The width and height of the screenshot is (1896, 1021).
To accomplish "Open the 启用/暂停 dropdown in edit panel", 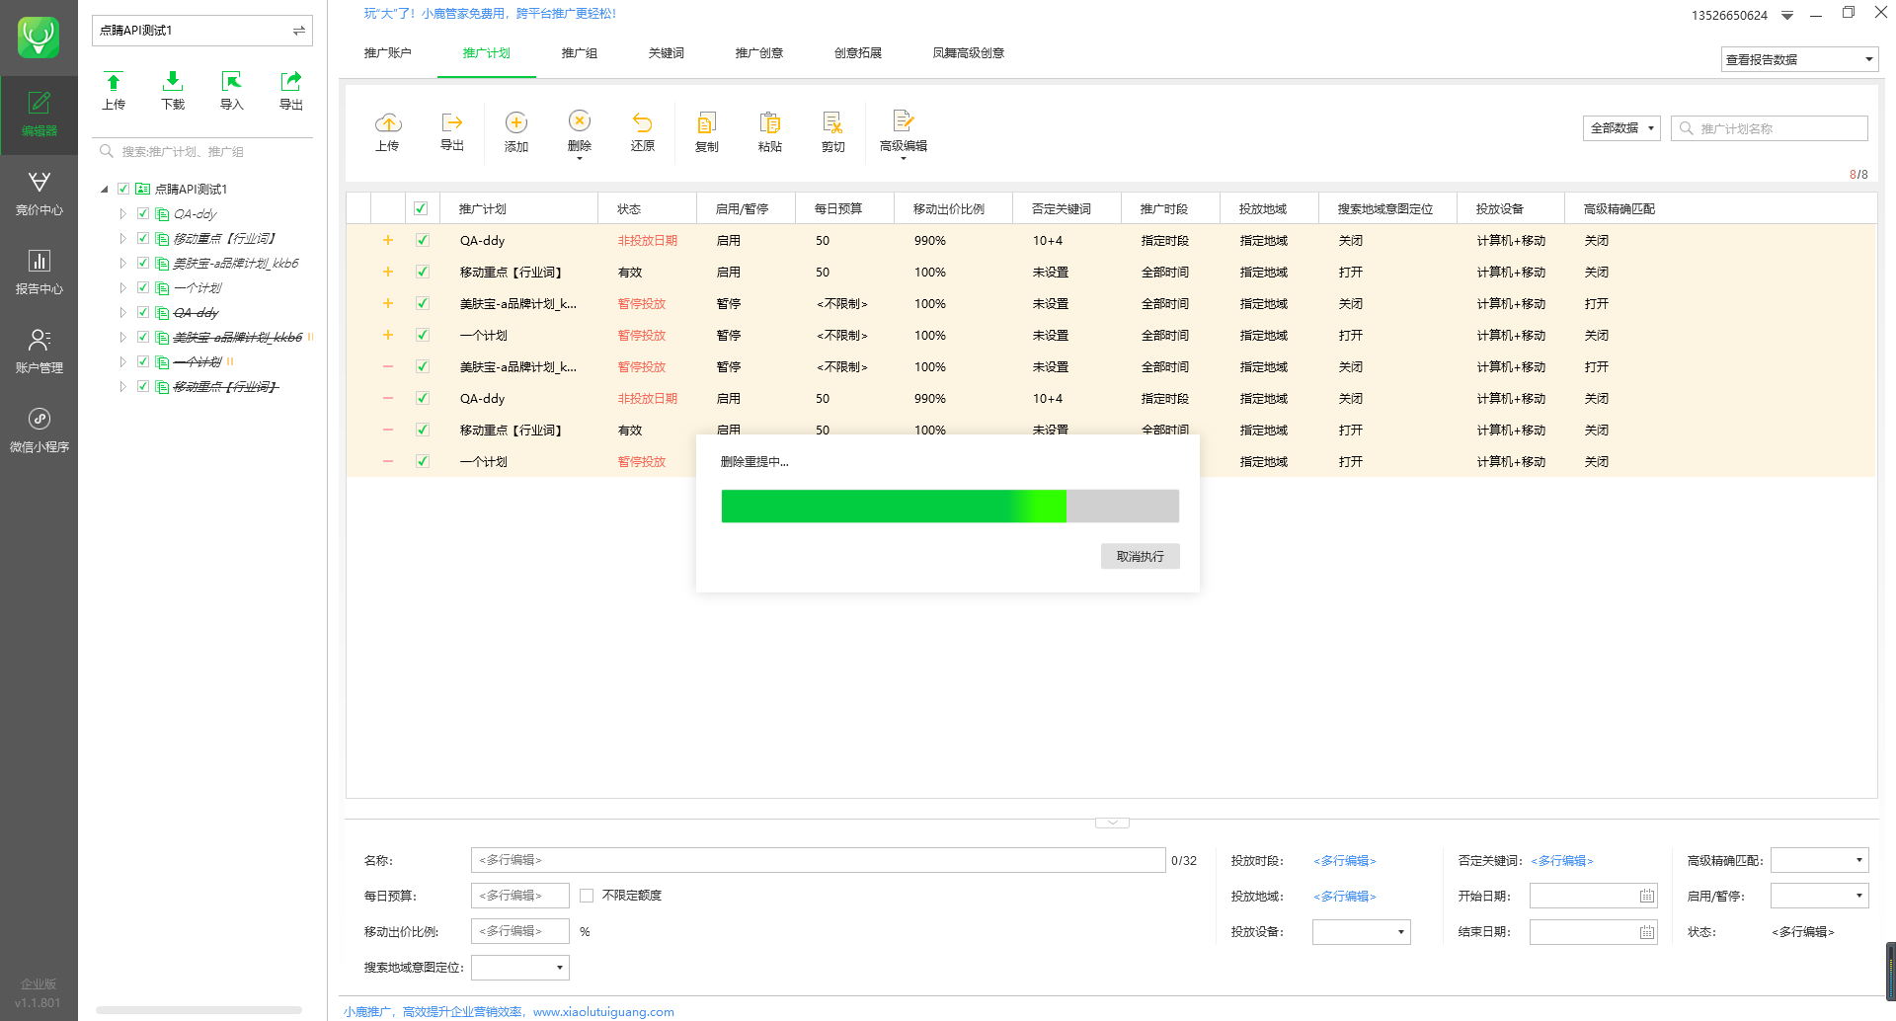I will 1819,896.
